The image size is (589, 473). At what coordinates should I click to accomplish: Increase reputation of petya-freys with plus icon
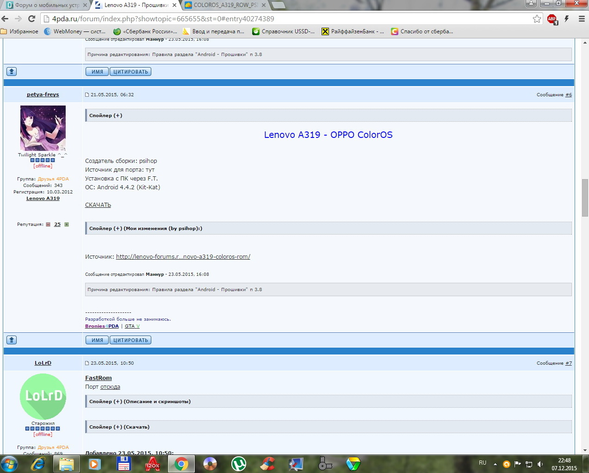(67, 224)
